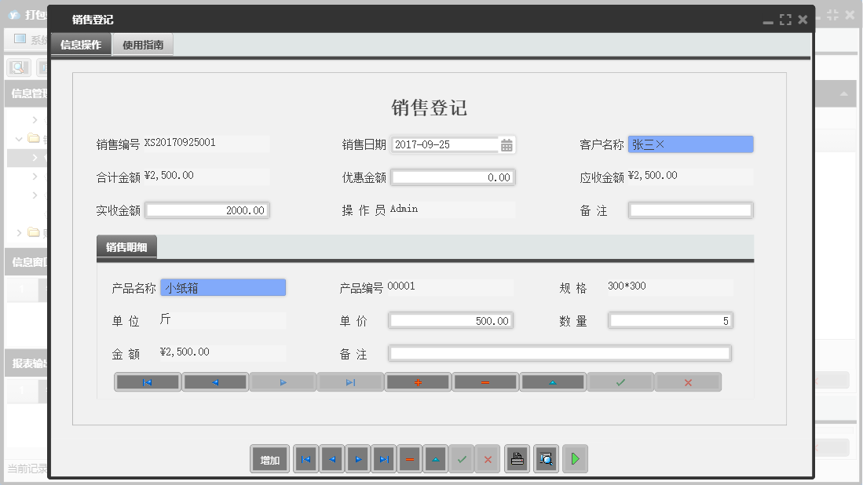Click the 备注 field next to 应收金额
The height and width of the screenshot is (485, 863).
coord(689,210)
